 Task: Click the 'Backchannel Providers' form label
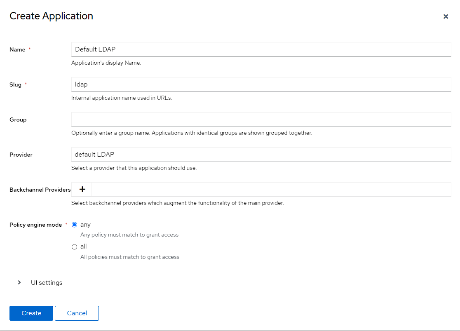tap(40, 190)
